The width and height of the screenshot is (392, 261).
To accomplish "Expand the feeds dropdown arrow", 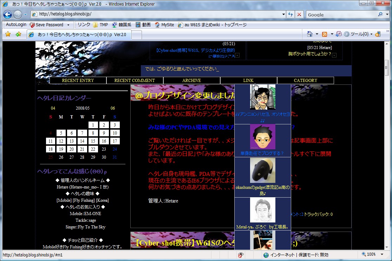I will pos(332,34).
